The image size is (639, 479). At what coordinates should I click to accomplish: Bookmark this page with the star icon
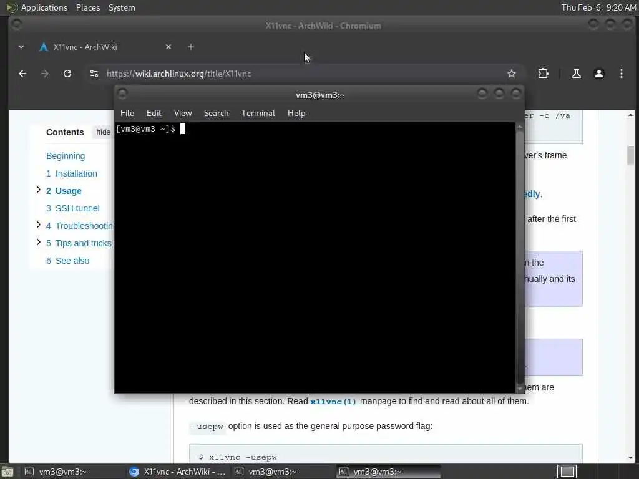(x=512, y=74)
